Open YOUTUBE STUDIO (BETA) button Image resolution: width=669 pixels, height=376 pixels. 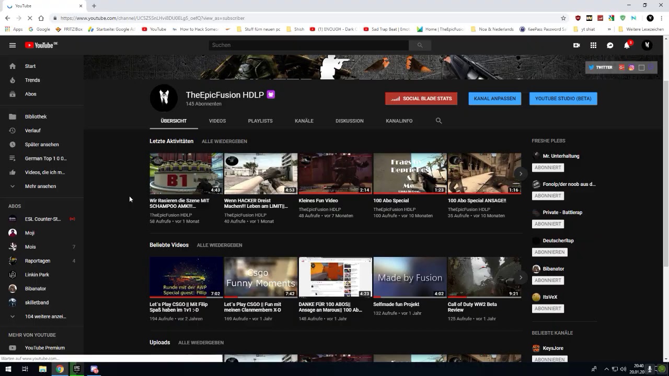tap(563, 99)
